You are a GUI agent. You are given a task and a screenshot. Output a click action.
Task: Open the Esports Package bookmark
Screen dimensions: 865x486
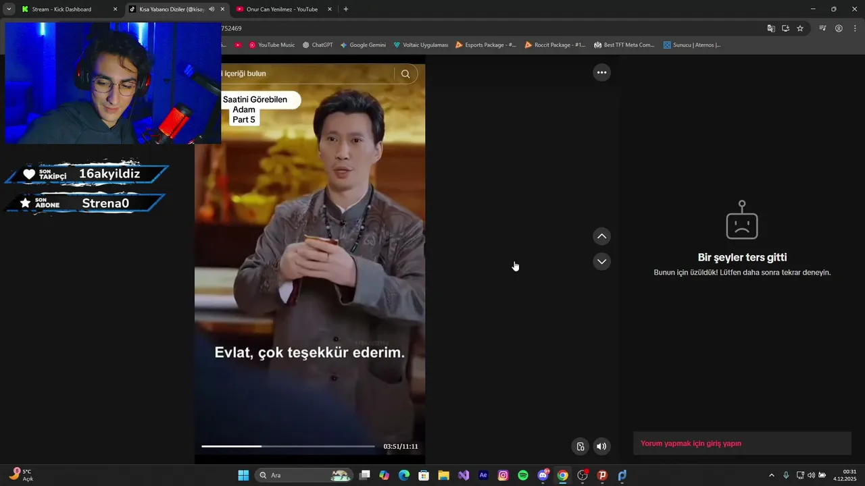[x=486, y=45]
